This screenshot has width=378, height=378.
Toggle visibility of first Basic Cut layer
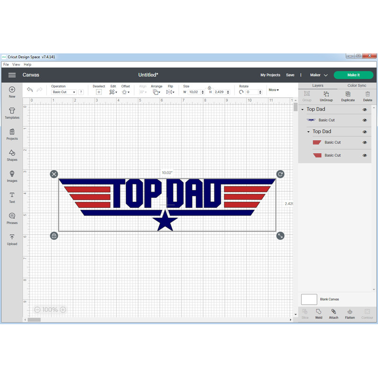click(365, 120)
